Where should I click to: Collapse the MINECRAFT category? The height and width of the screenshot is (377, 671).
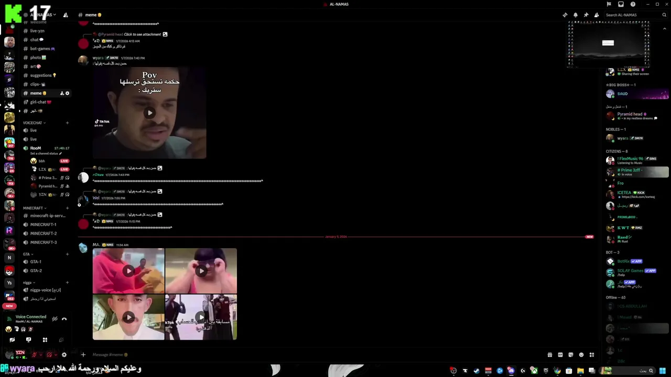point(35,208)
